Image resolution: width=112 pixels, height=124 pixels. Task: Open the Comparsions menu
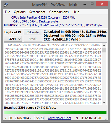tap(59, 12)
